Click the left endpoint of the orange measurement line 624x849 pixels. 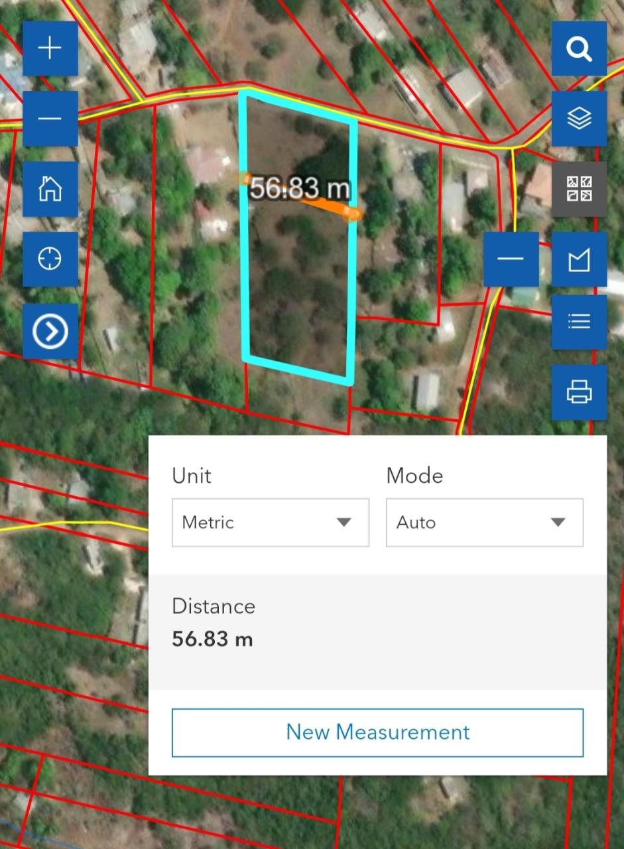(x=245, y=178)
